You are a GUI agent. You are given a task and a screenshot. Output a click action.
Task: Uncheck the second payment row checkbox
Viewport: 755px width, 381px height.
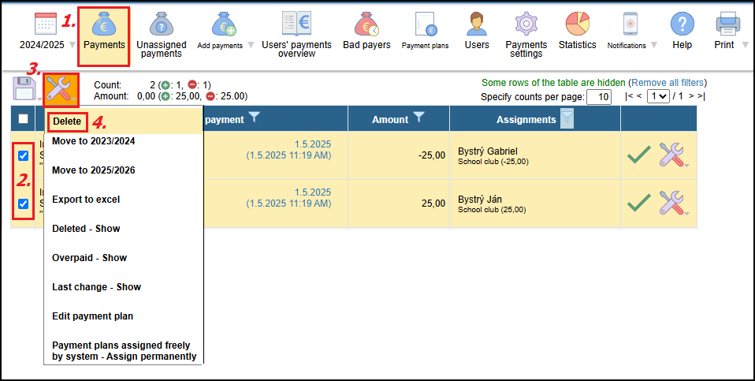(23, 204)
